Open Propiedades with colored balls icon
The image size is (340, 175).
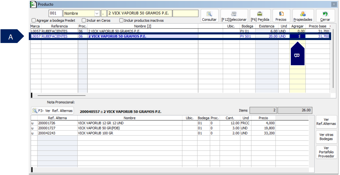303,16
